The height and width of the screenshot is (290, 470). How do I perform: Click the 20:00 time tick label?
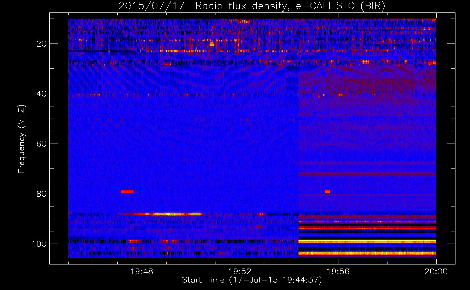coord(436,272)
